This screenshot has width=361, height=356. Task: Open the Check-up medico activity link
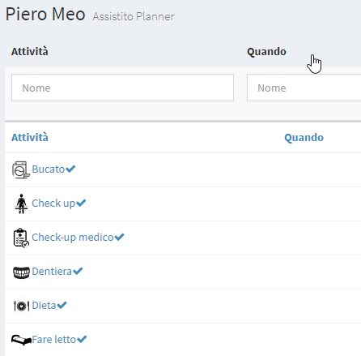click(73, 238)
